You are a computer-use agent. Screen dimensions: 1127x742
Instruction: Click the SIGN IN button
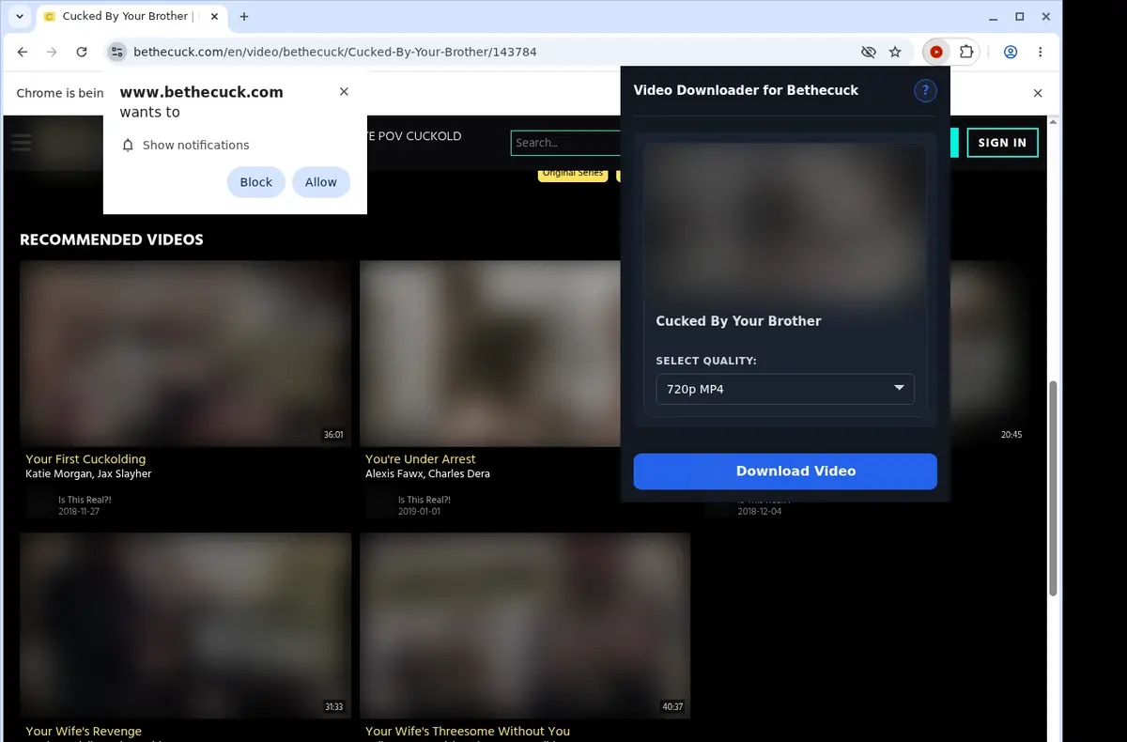(x=1002, y=143)
